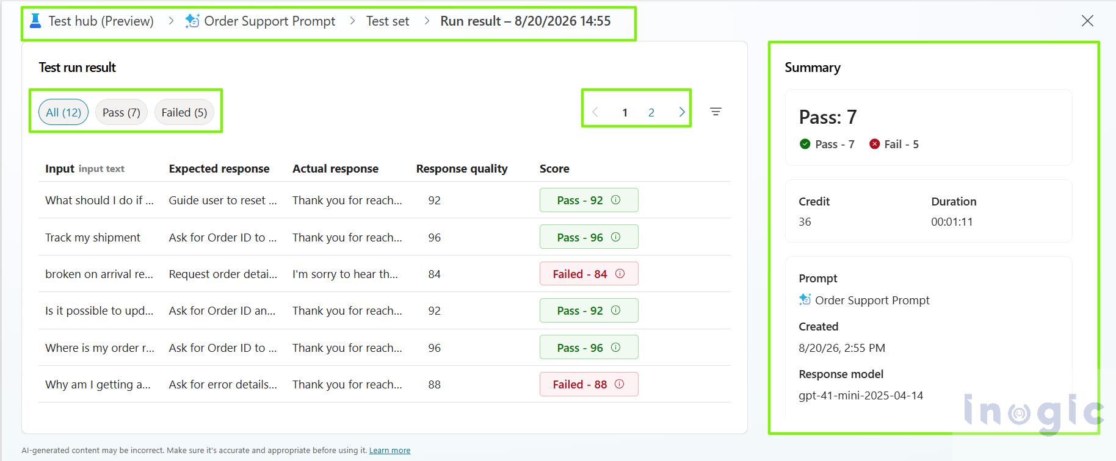Open info icon on Failed - 84 score
Screen dimensions: 1116x461
pos(620,274)
